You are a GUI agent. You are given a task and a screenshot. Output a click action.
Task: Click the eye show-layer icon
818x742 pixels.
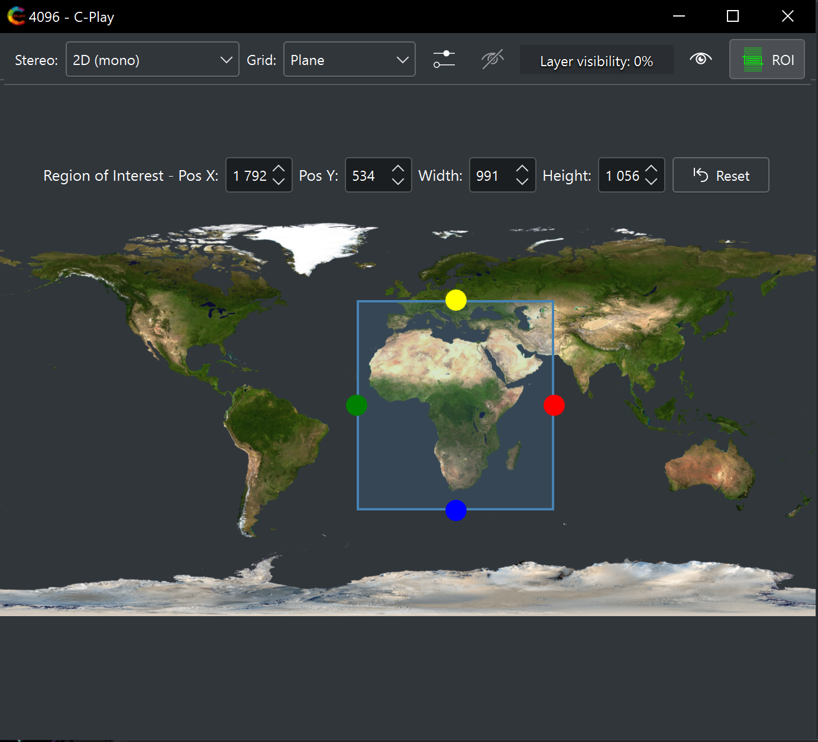tap(701, 59)
